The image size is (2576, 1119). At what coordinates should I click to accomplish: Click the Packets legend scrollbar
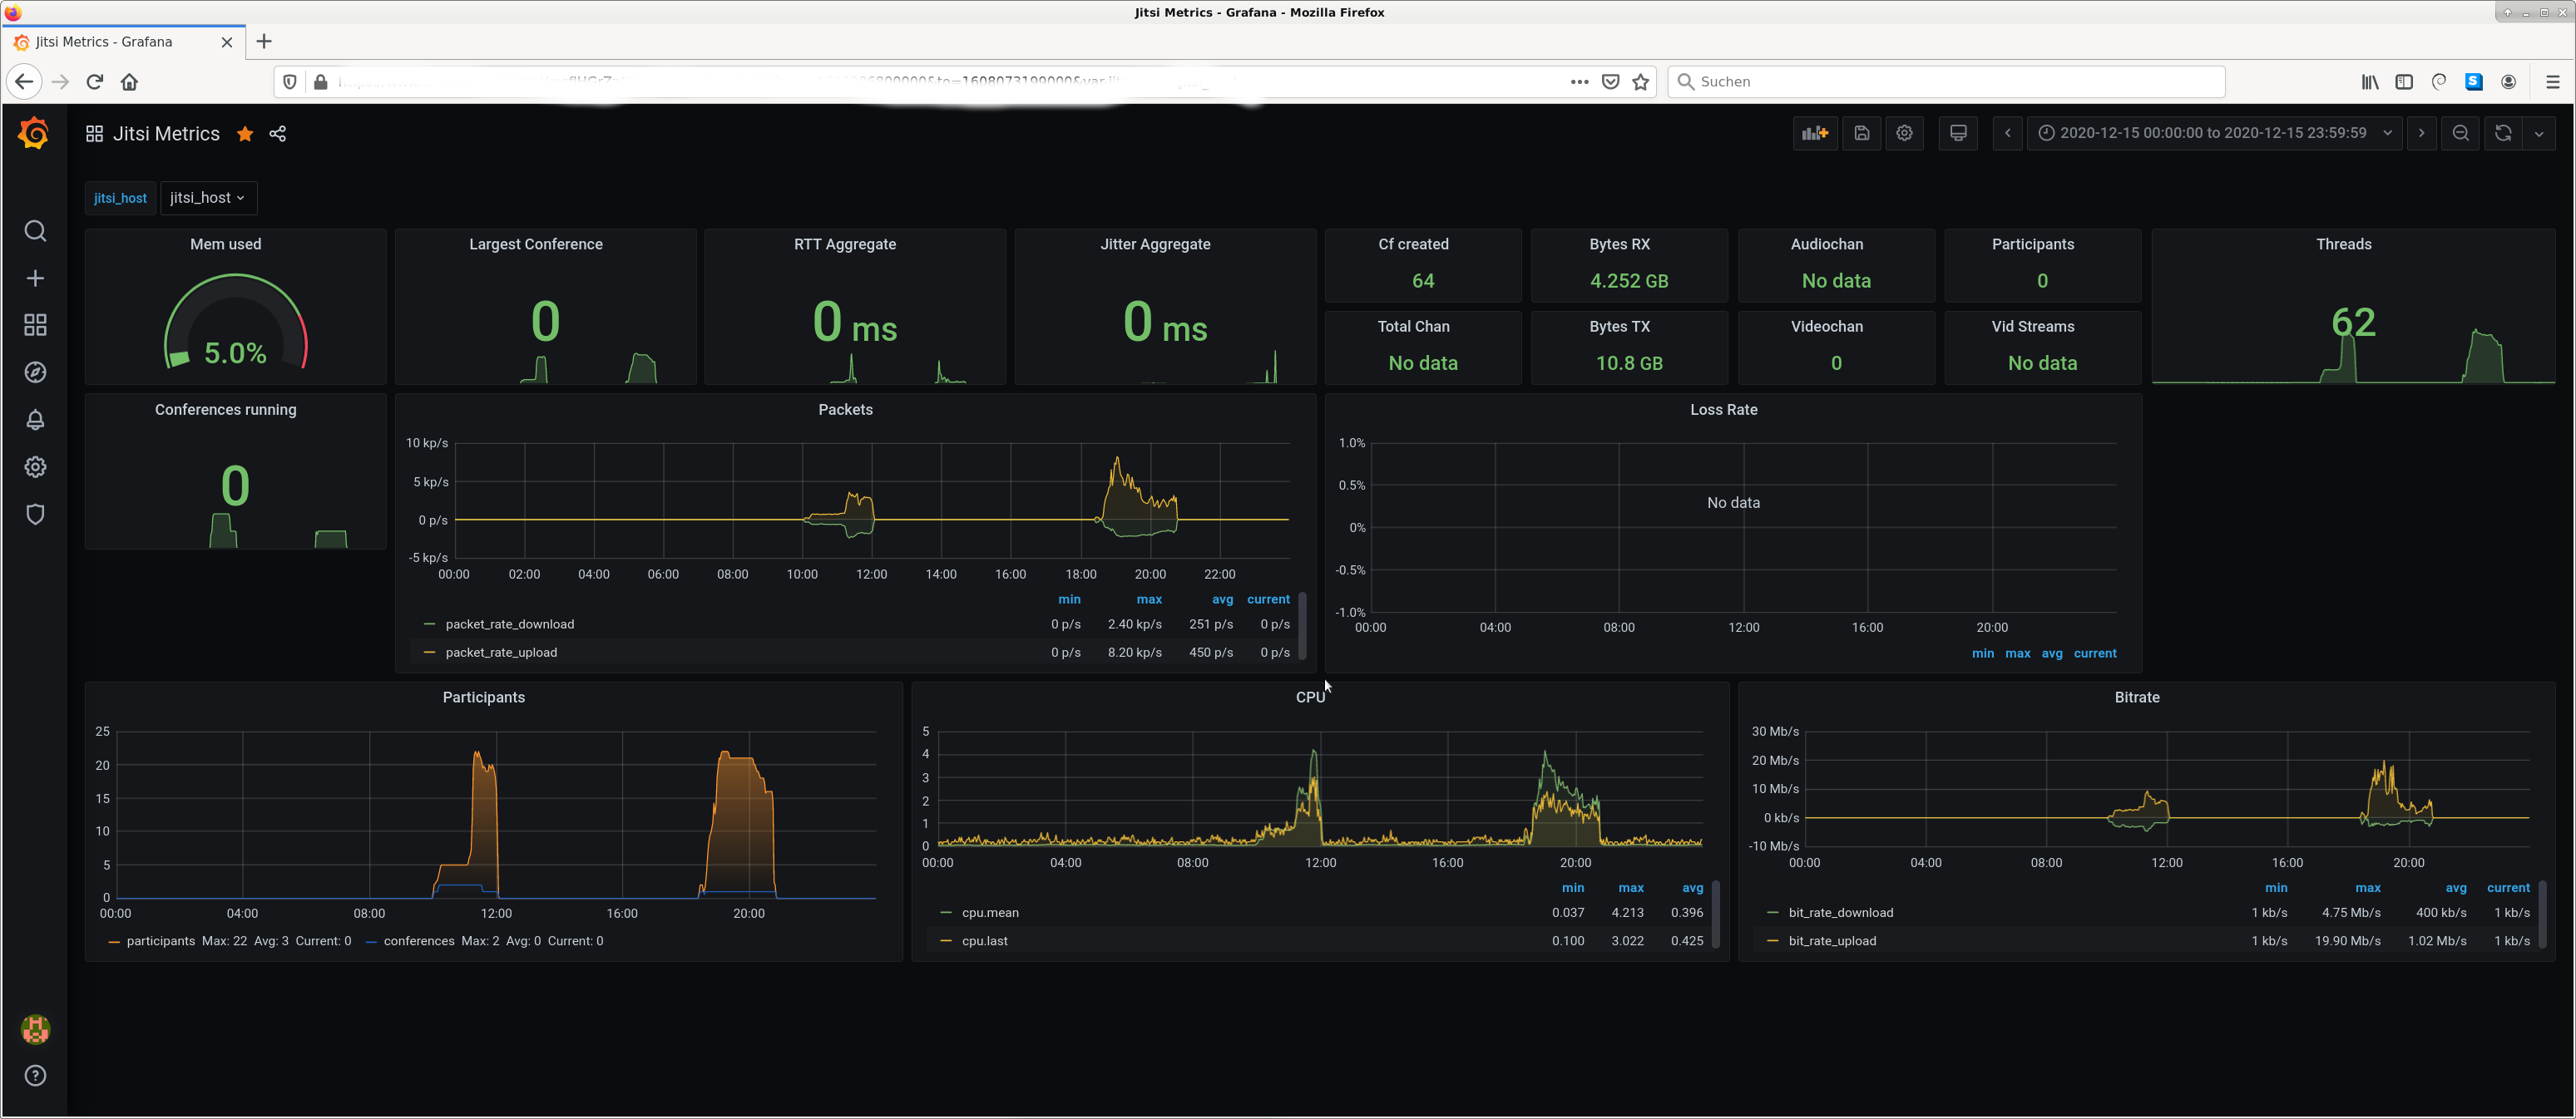(1302, 625)
